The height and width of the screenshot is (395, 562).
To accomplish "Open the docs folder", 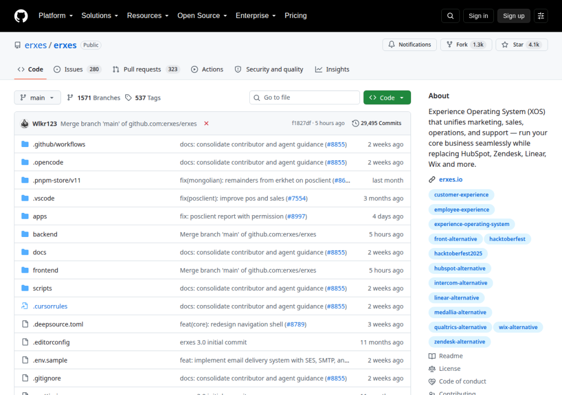I will [40, 252].
